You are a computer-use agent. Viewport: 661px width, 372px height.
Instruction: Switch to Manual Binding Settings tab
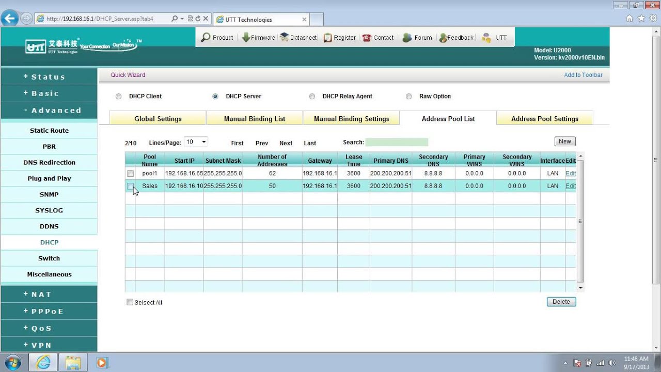click(352, 119)
